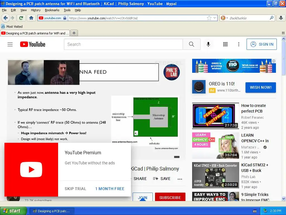Open Easy Ways to Improve EMC thumbnail
The width and height of the screenshot is (286, 215).
tap(215, 196)
